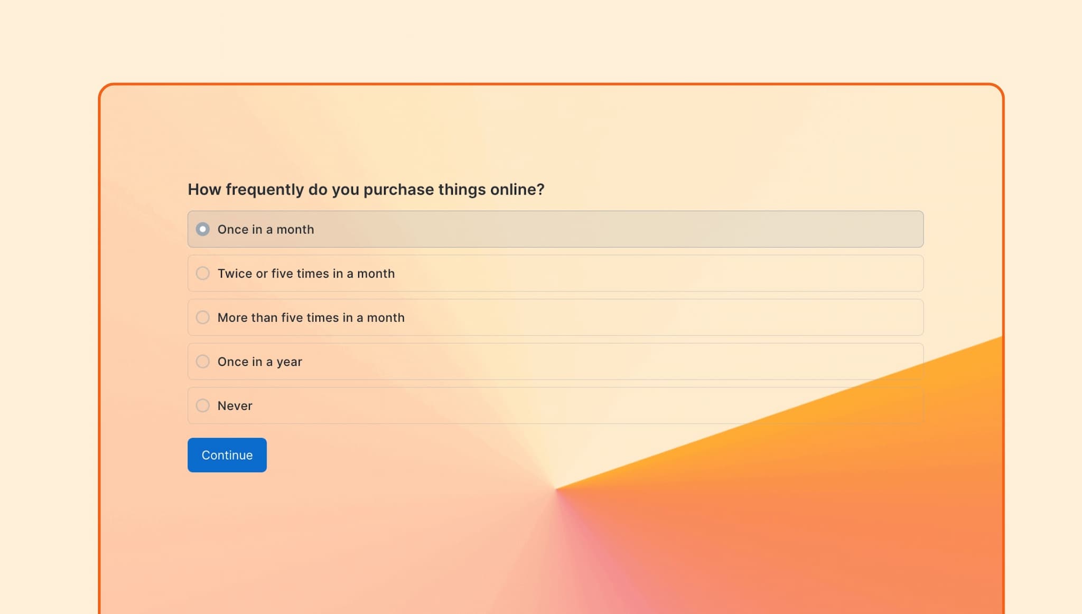Click the "Twice or five times in a month" row
Screen dimensions: 1082x614
(528, 273)
